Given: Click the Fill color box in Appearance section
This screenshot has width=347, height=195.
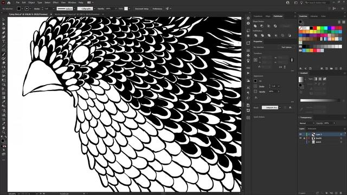Looking at the screenshot, I should (255, 81).
